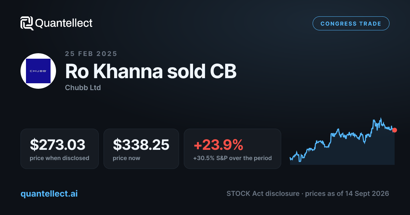Click the 25 FEB 2025 date label
This screenshot has width=410, height=215.
point(91,54)
